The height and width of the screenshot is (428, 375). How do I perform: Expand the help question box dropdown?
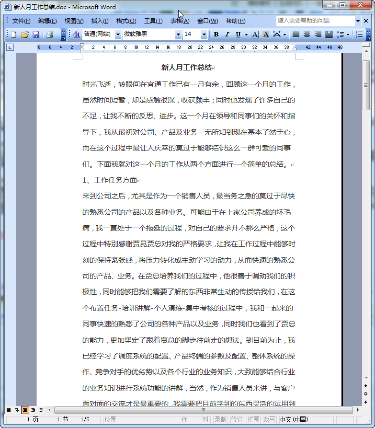[x=358, y=21]
